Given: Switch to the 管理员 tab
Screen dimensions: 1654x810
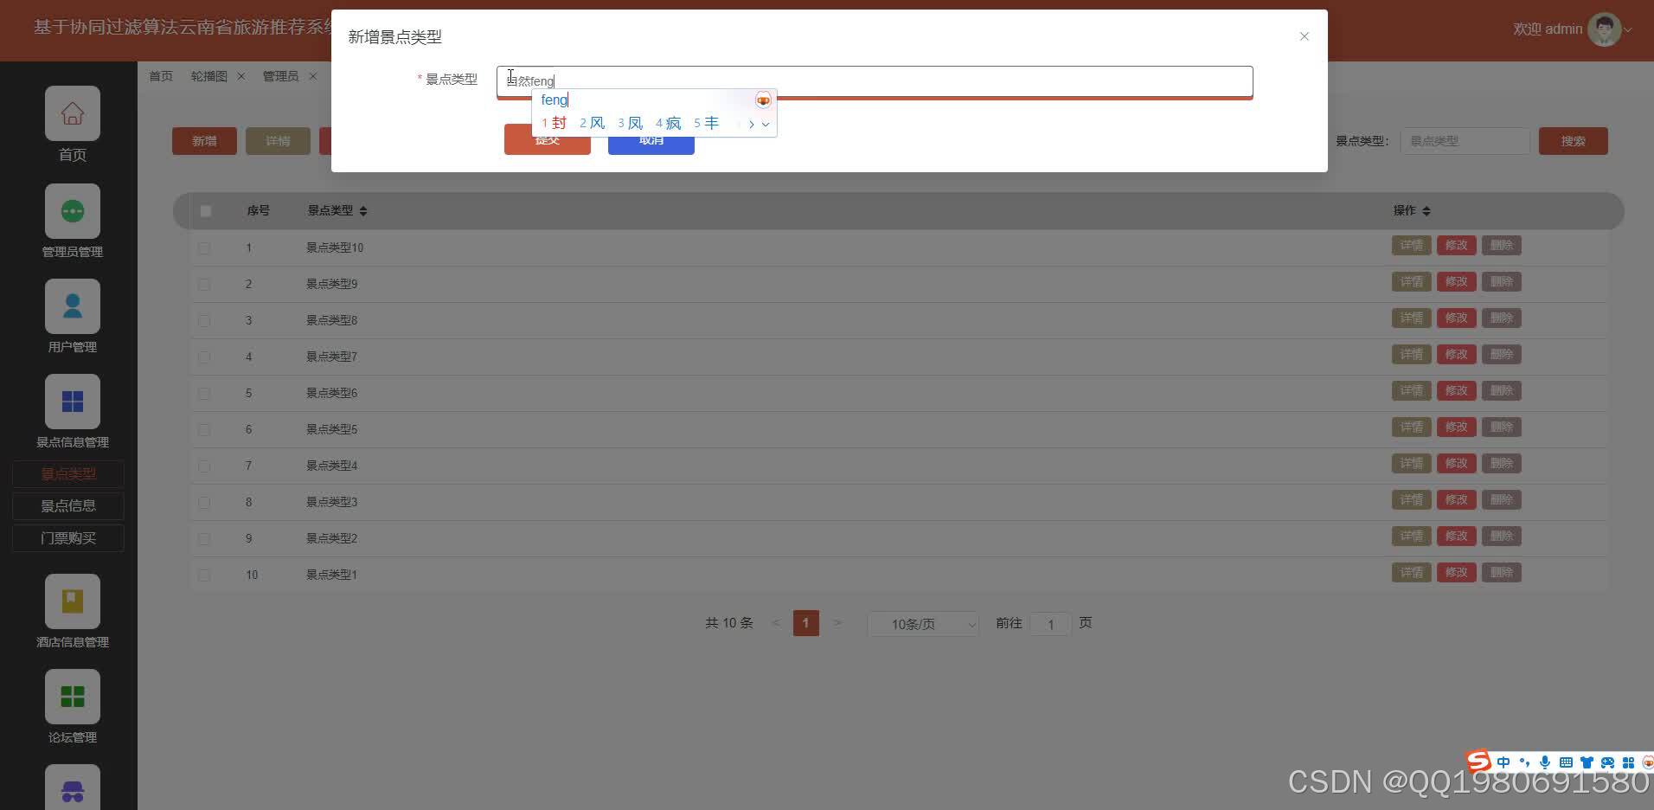Looking at the screenshot, I should click(280, 76).
